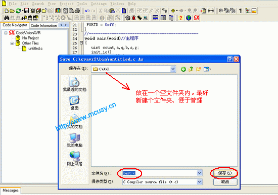The height and width of the screenshot is (195, 278).
Task: Open the 文件名 filename dropdown arrow
Action: point(200,173)
